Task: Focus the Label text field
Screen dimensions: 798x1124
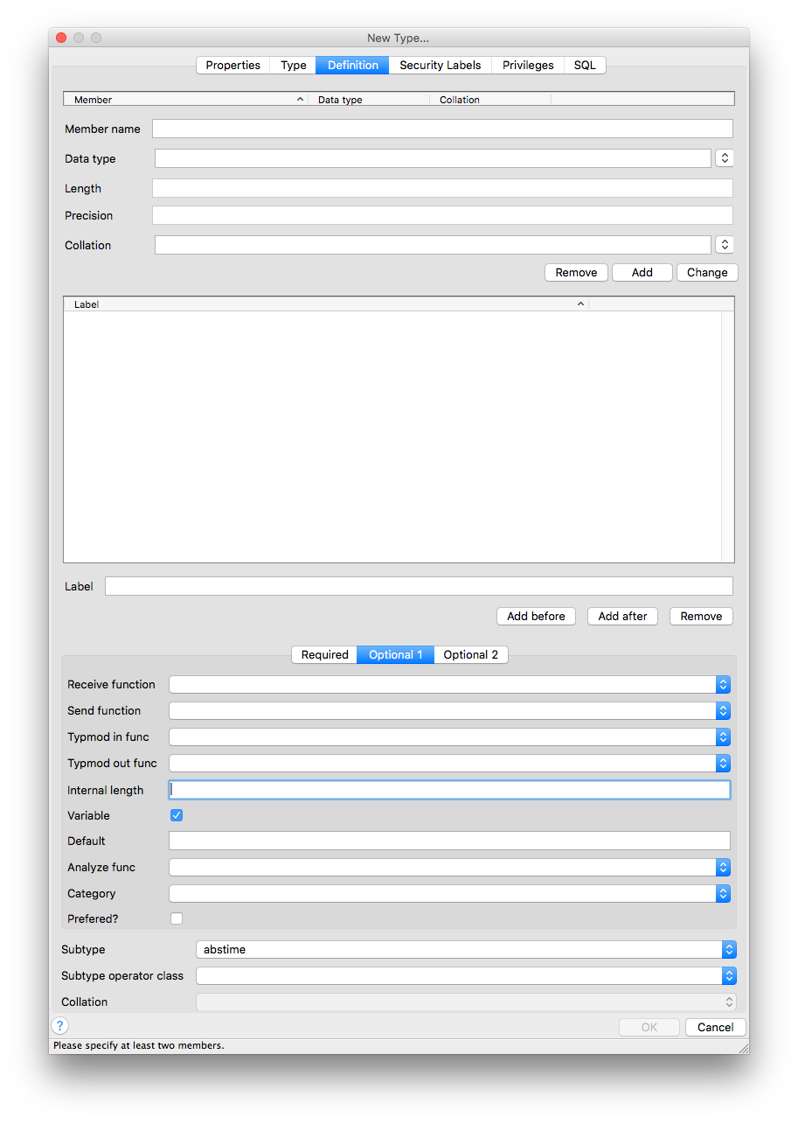Action: point(418,586)
